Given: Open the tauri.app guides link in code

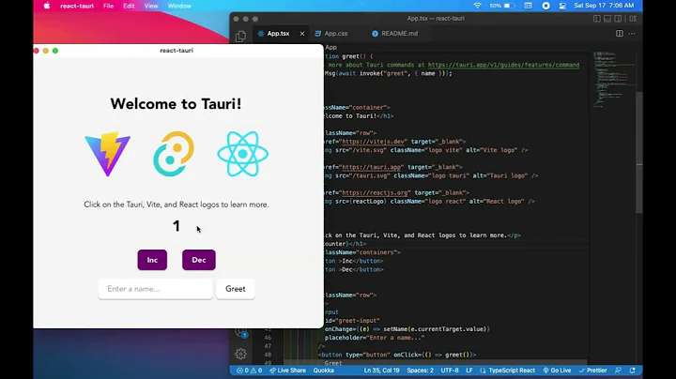Looking at the screenshot, I should [503, 65].
